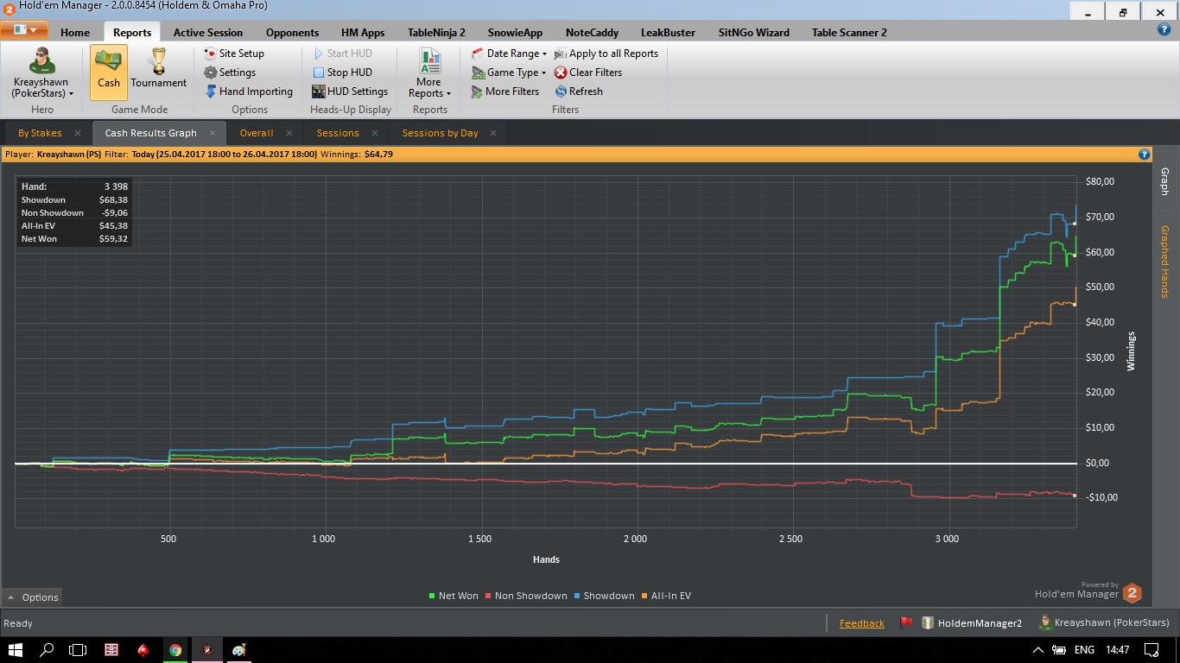Expand the Options panel
This screenshot has height=663, width=1180.
coord(33,597)
